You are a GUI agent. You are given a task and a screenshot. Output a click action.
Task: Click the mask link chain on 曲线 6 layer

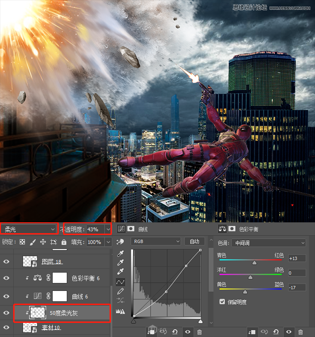pos(48,296)
